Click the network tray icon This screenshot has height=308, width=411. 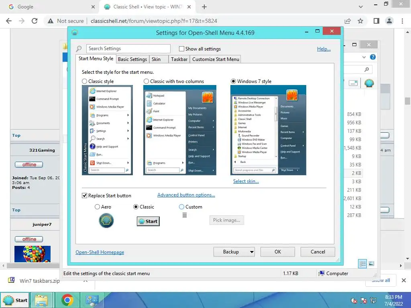click(x=373, y=300)
